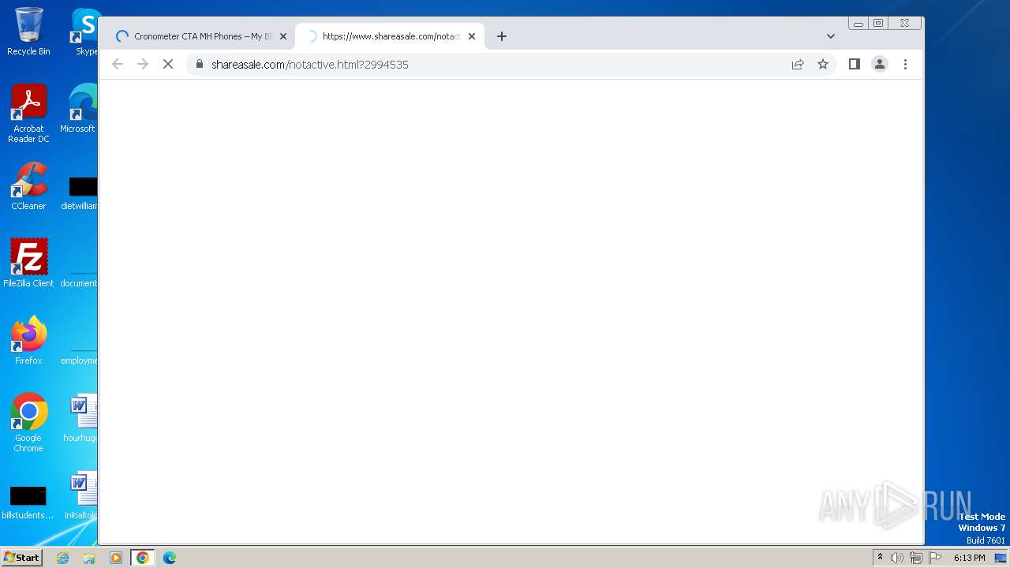
Task: Launch the Google Chrome desktop shortcut
Action: [28, 423]
